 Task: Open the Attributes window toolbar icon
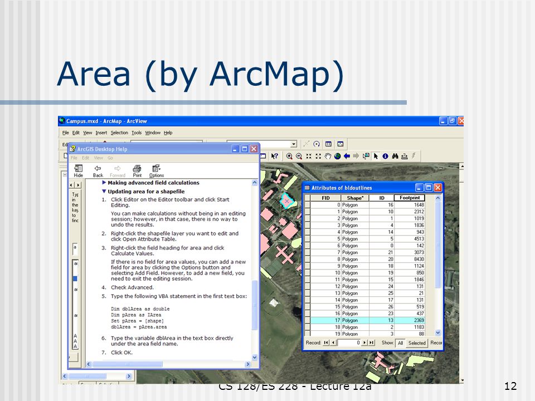click(x=328, y=144)
